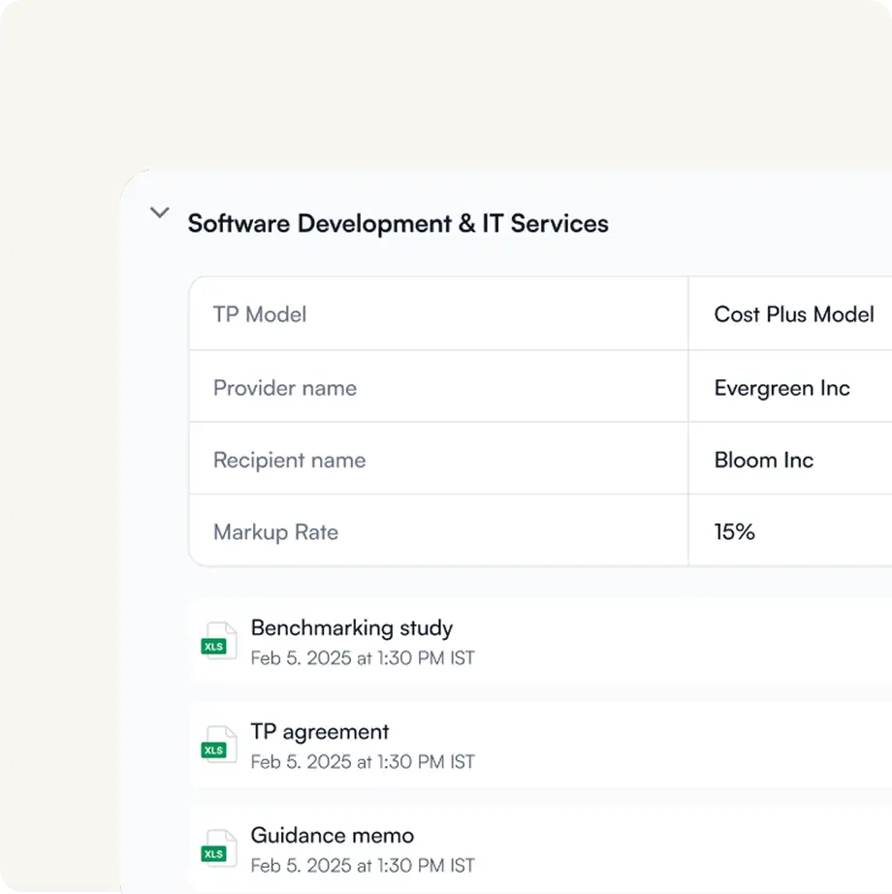
Task: Click the Provider name field label
Action: [285, 388]
